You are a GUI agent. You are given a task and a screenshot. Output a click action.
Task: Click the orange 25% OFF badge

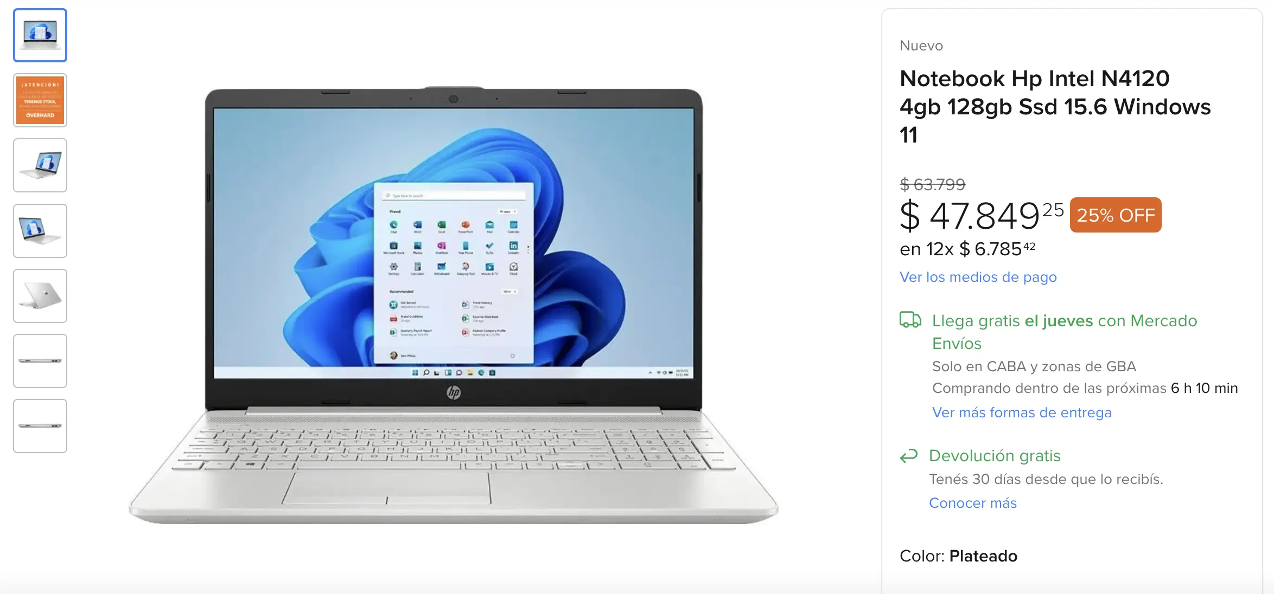[x=1116, y=215]
